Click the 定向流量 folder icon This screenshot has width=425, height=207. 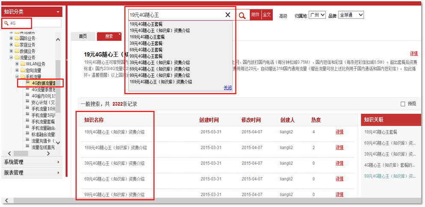point(23,70)
